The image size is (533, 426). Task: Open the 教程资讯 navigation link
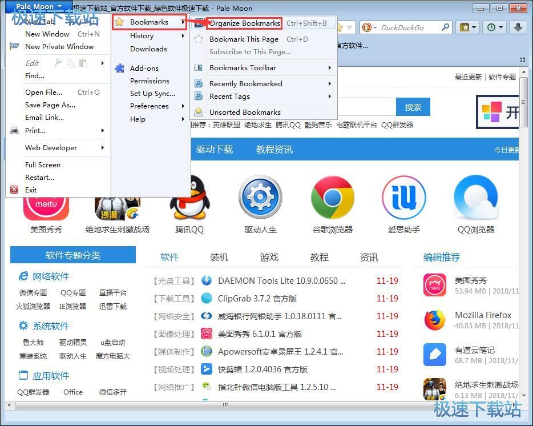pyautogui.click(x=274, y=150)
